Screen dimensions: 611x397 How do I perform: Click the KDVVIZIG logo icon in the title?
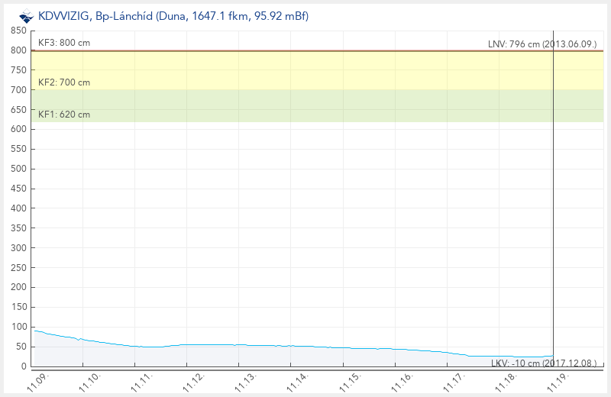tap(26, 16)
